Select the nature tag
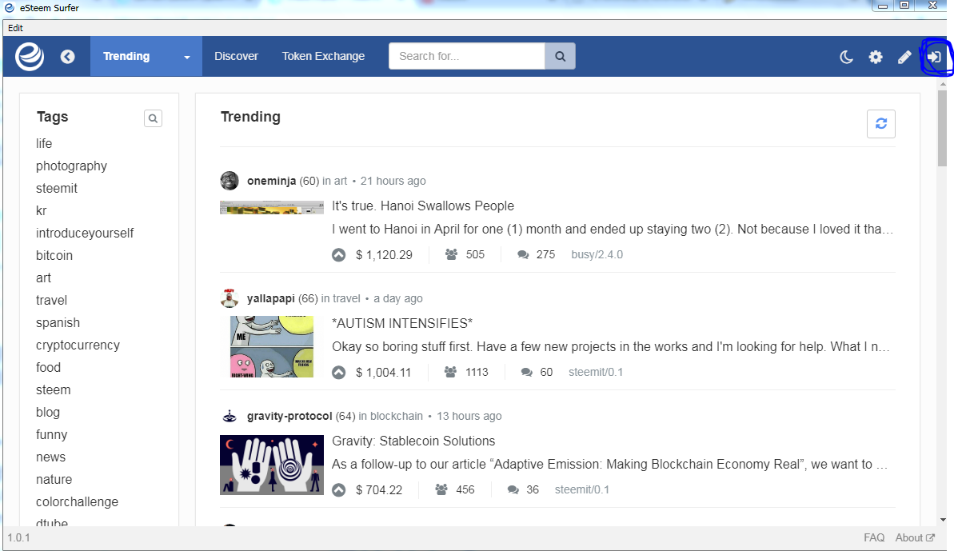This screenshot has height=551, width=954. (54, 479)
